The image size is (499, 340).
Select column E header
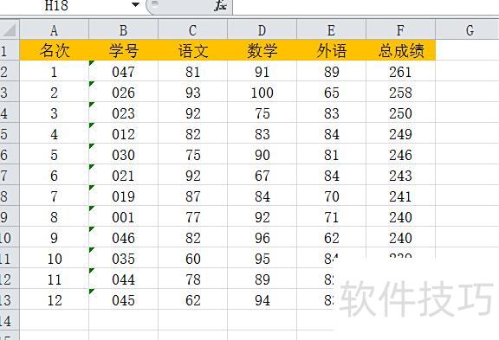tap(331, 30)
